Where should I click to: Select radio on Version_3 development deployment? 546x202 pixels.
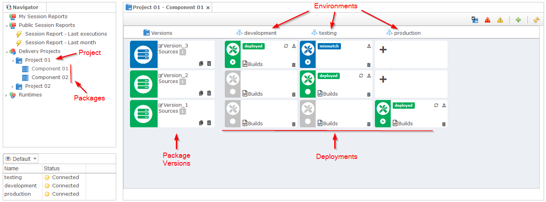coord(233,62)
